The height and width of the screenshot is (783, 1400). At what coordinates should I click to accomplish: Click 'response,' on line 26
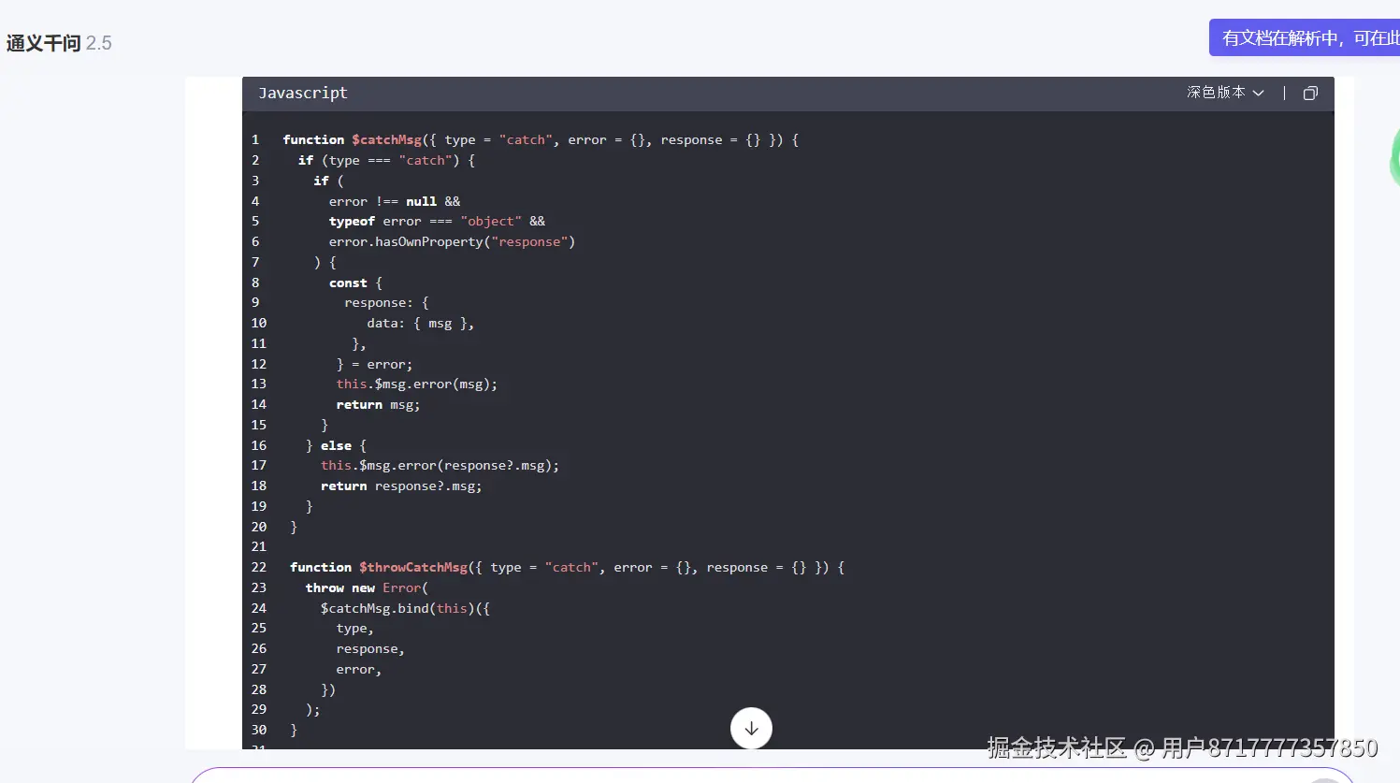click(x=370, y=648)
